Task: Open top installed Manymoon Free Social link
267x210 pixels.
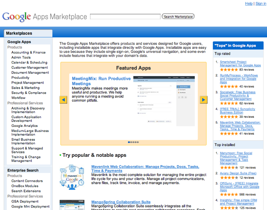Action: coord(236,158)
